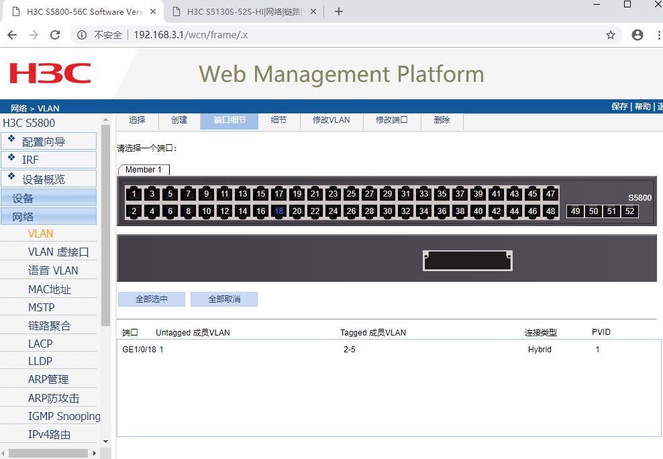Select the Member 1 tab
Viewport: 663px width, 459px height.
(x=144, y=170)
